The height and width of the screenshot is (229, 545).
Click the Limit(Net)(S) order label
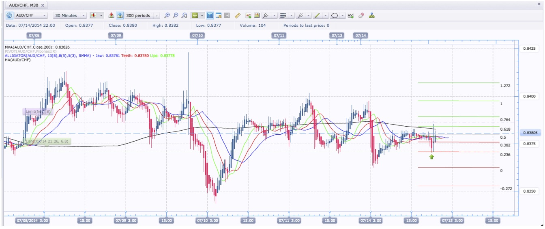point(37,112)
